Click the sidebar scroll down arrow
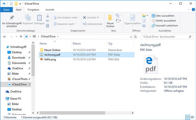This screenshot has height=120, width=196. click(x=33, y=113)
